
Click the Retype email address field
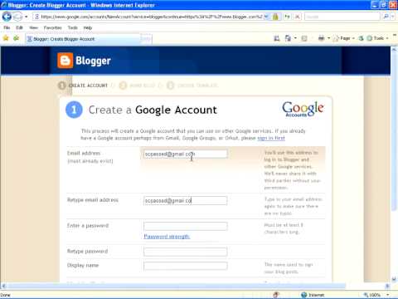186,200
